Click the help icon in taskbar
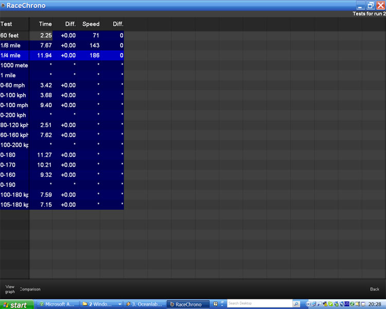Viewport: 386px width, 309px height. tap(216, 304)
